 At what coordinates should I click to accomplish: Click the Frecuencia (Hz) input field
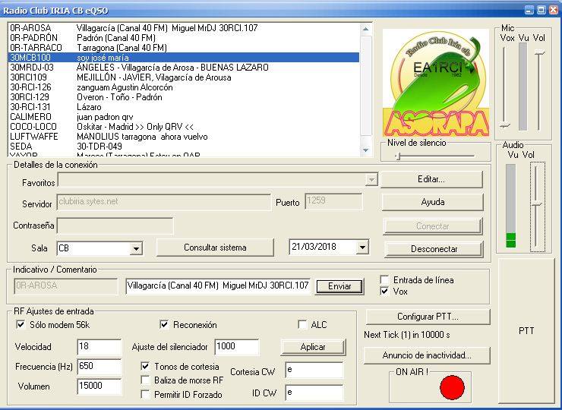point(98,367)
